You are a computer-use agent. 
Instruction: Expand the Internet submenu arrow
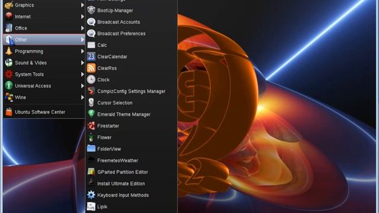82,17
